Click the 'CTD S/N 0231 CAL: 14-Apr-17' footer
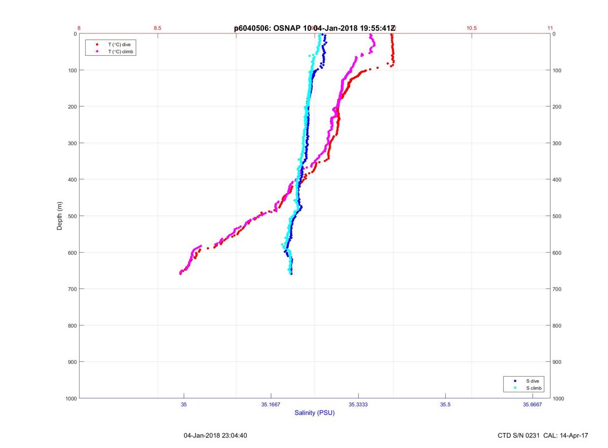The height and width of the screenshot is (448, 608). [x=543, y=435]
